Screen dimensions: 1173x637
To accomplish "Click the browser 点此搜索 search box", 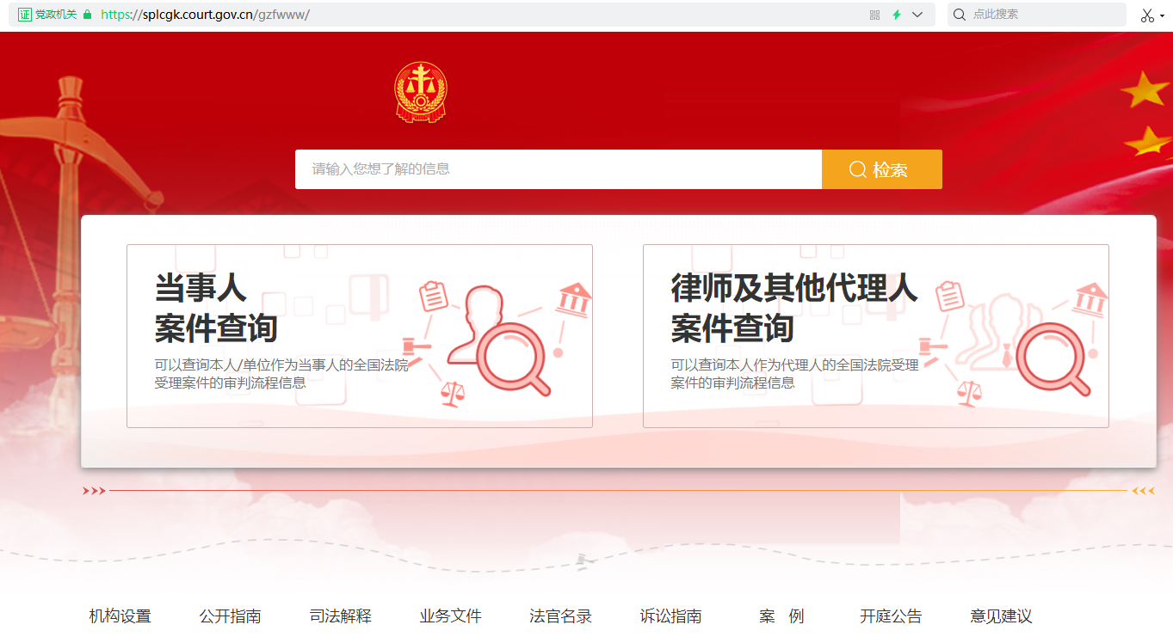I will (1043, 15).
